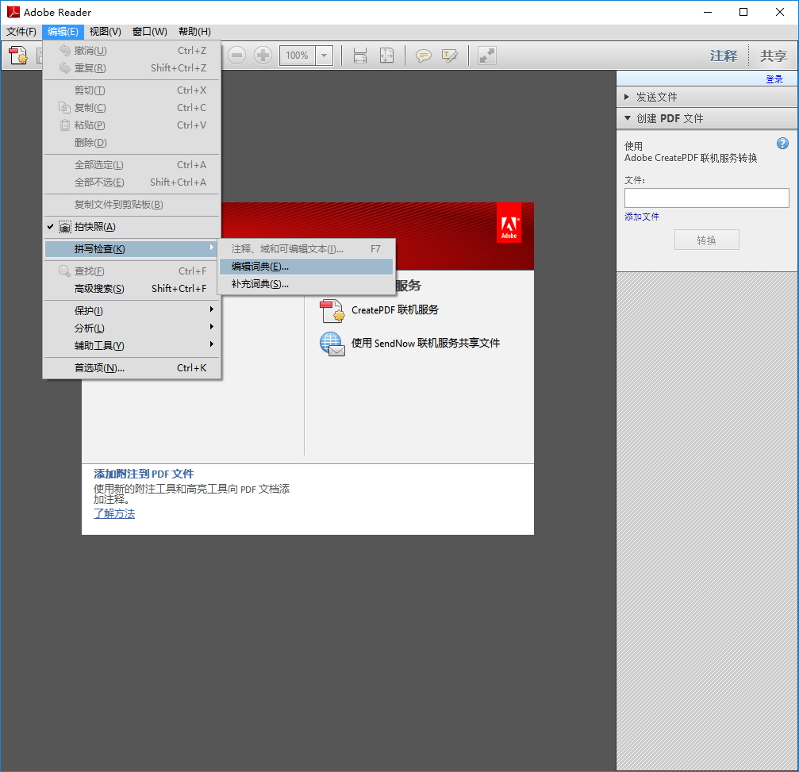Image resolution: width=799 pixels, height=772 pixels.
Task: Click the blue help question icon
Action: click(782, 143)
